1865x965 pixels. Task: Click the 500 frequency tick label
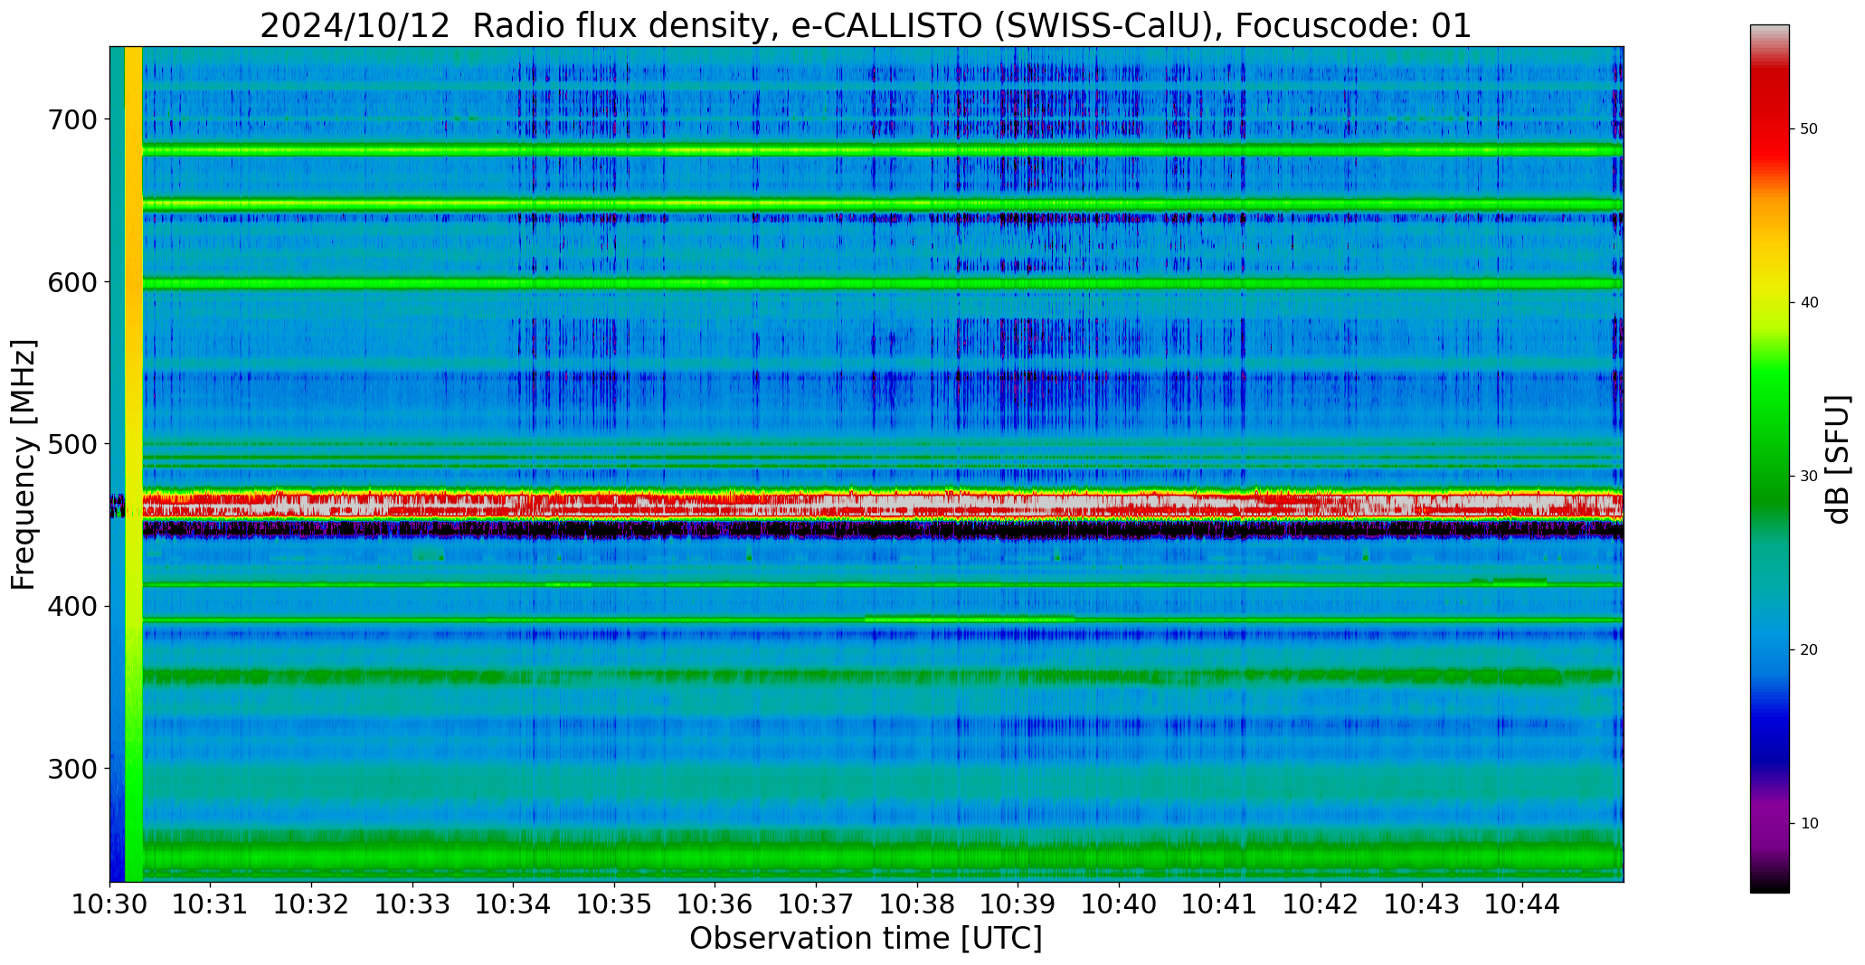(x=72, y=444)
